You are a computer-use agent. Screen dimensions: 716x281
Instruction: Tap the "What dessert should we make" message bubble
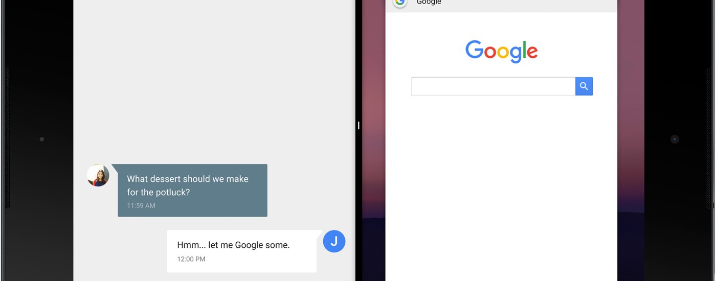point(192,190)
